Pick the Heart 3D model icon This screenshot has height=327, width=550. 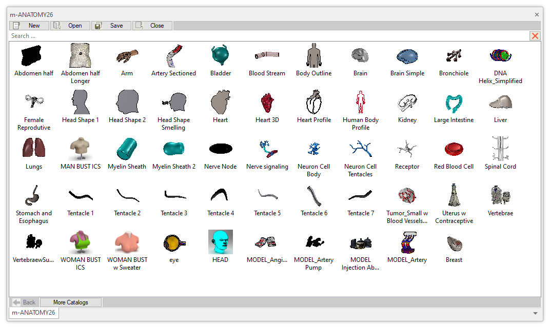267,103
